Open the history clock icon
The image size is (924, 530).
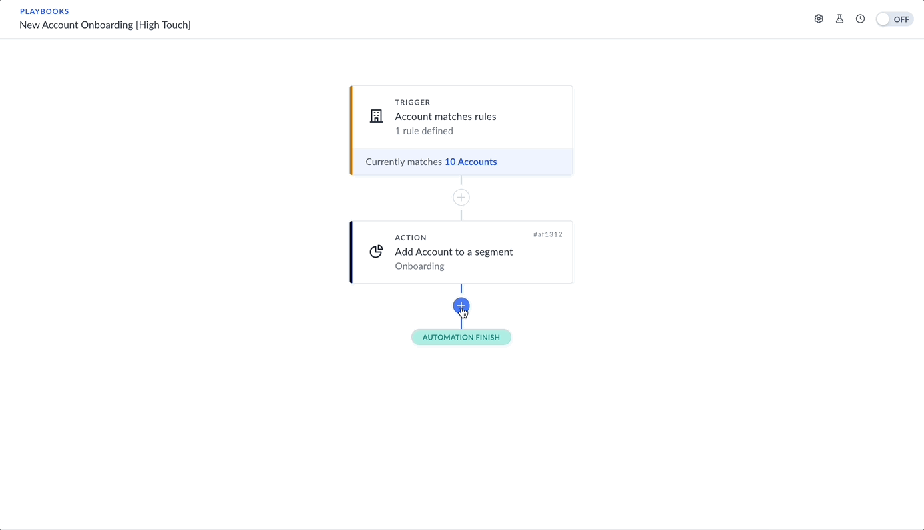tap(860, 19)
